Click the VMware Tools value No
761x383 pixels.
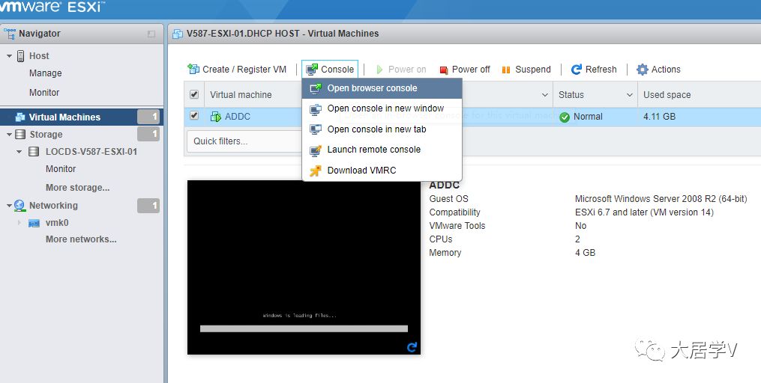[x=580, y=226]
